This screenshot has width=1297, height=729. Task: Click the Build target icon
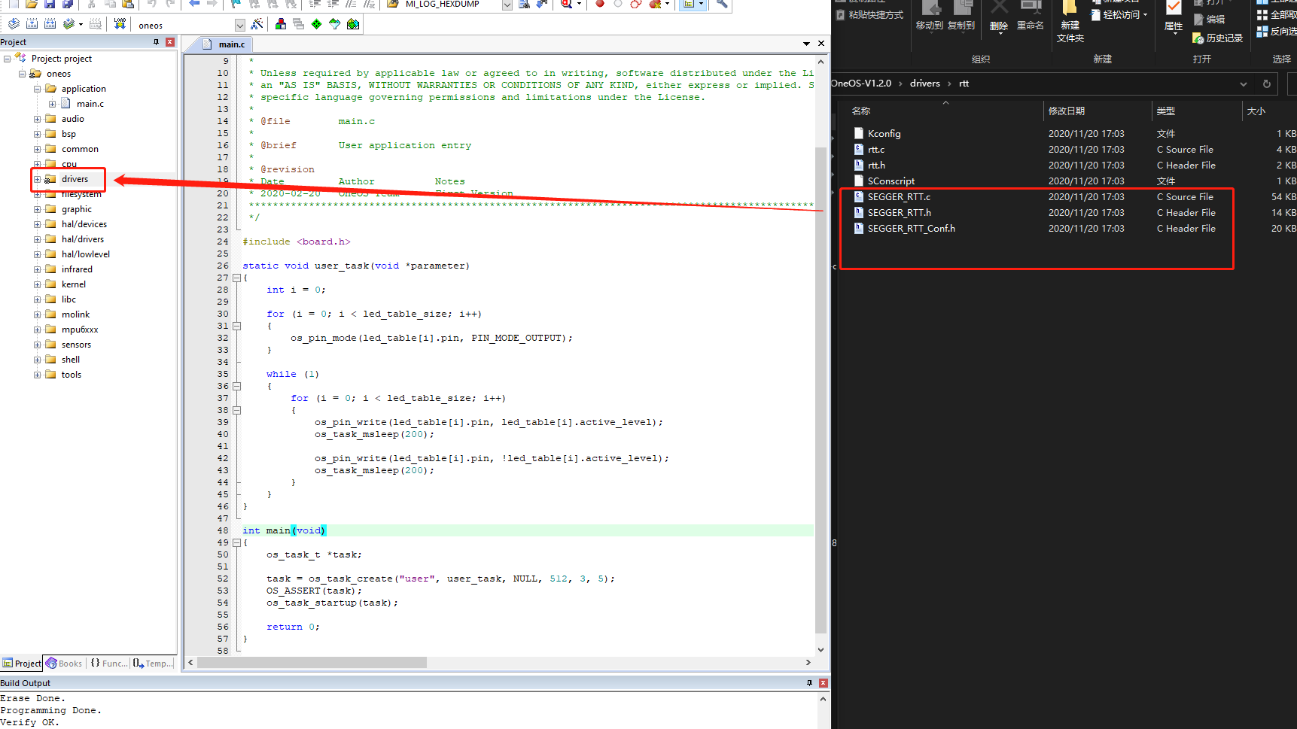click(32, 24)
